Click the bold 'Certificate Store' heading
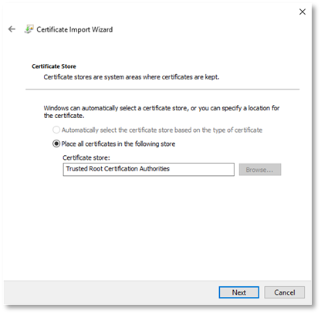 point(54,66)
